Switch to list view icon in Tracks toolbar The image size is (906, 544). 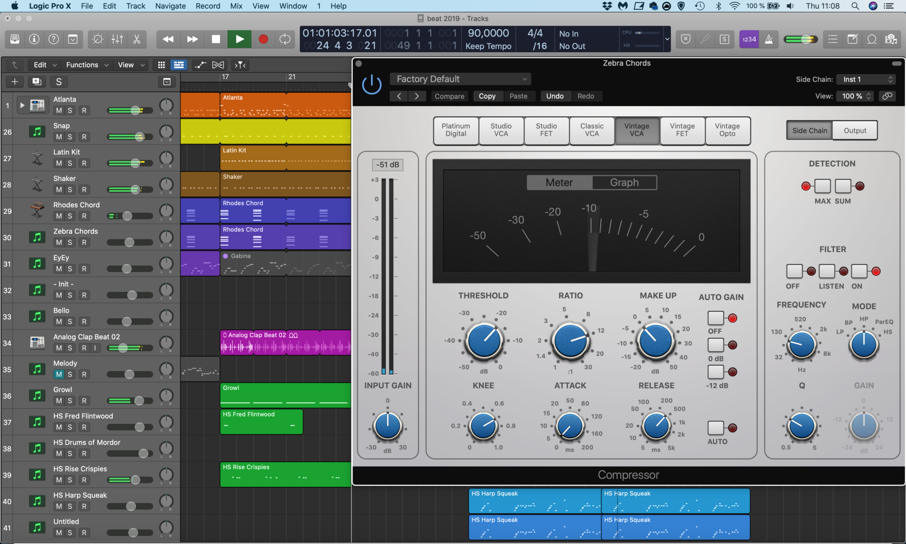tap(179, 65)
